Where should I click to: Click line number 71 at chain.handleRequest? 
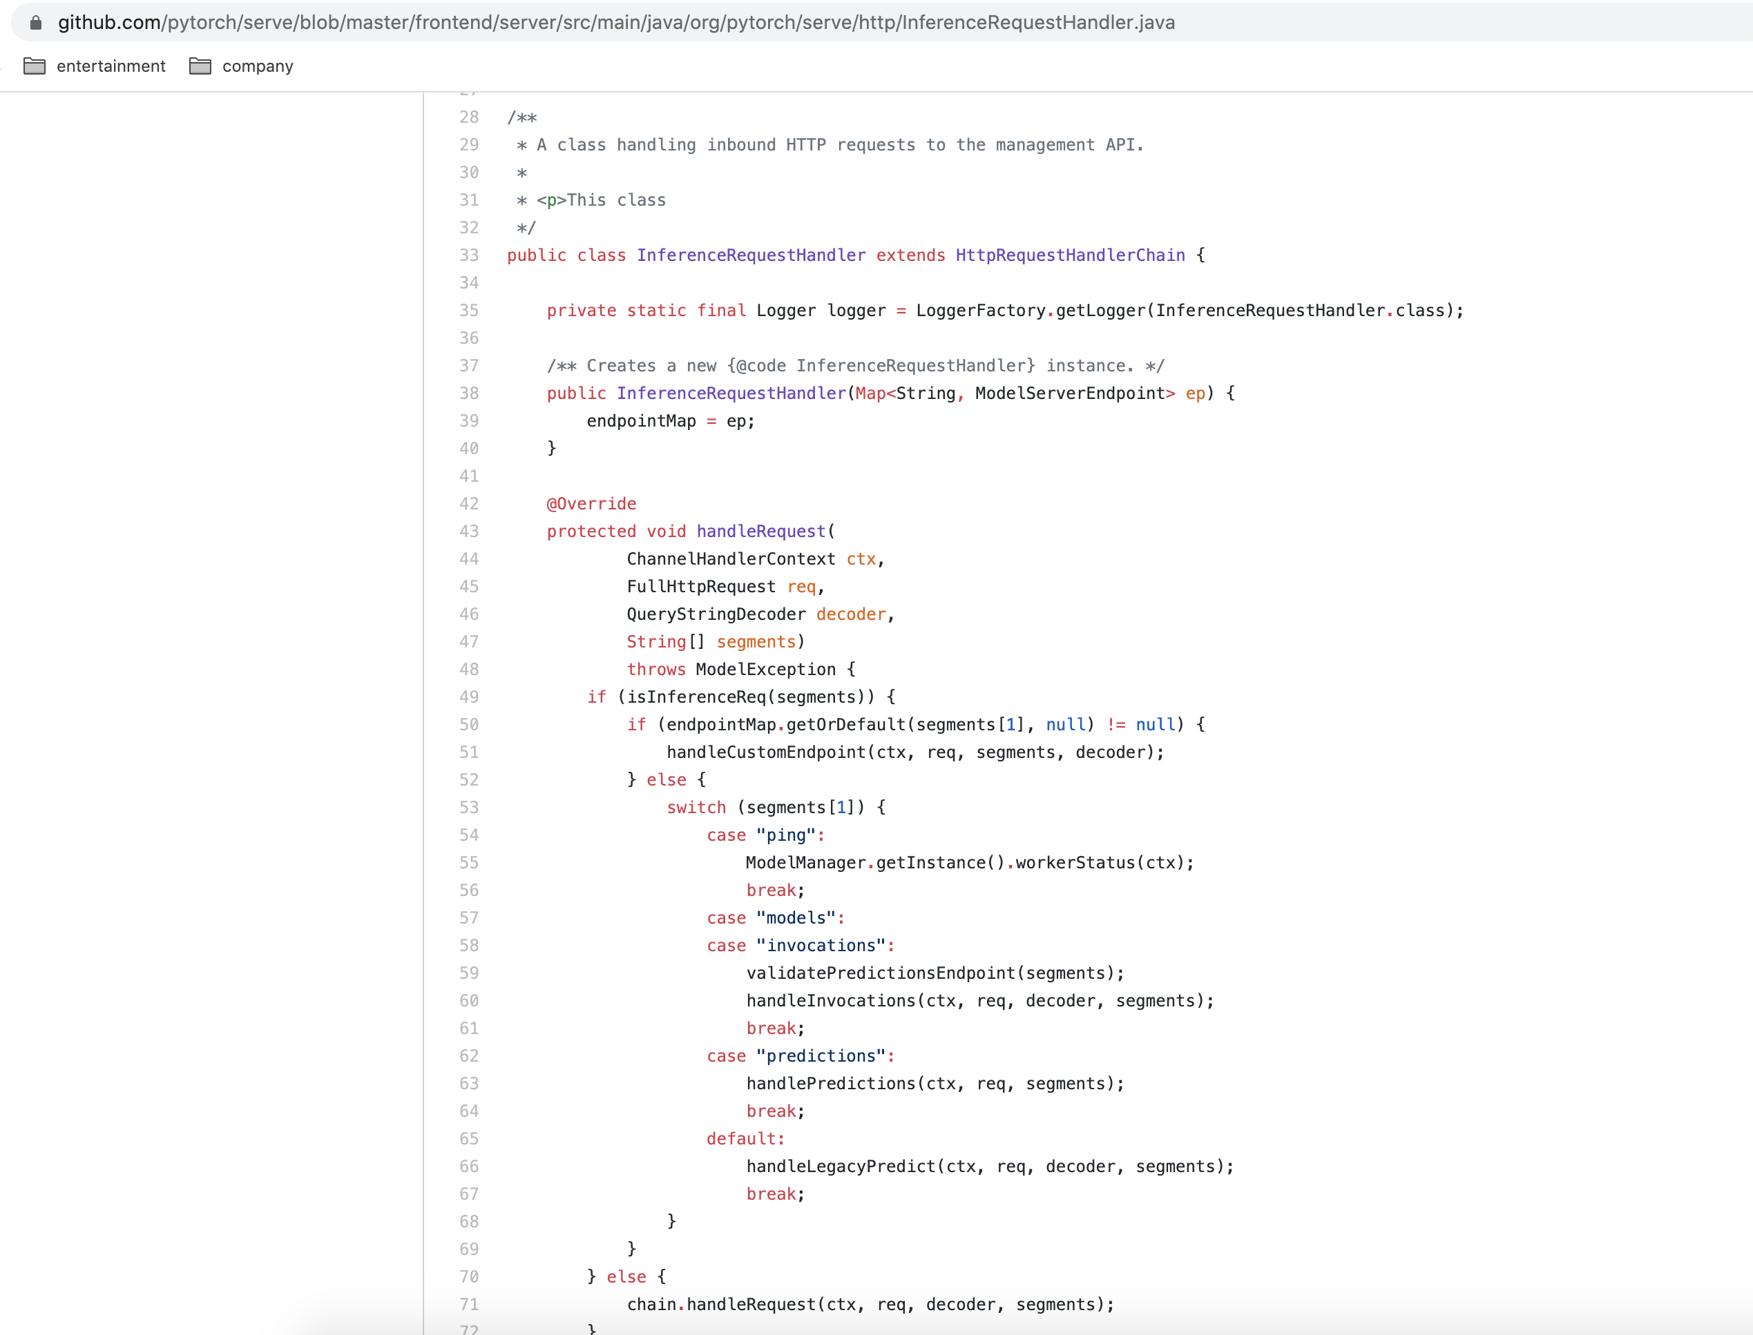[468, 1304]
